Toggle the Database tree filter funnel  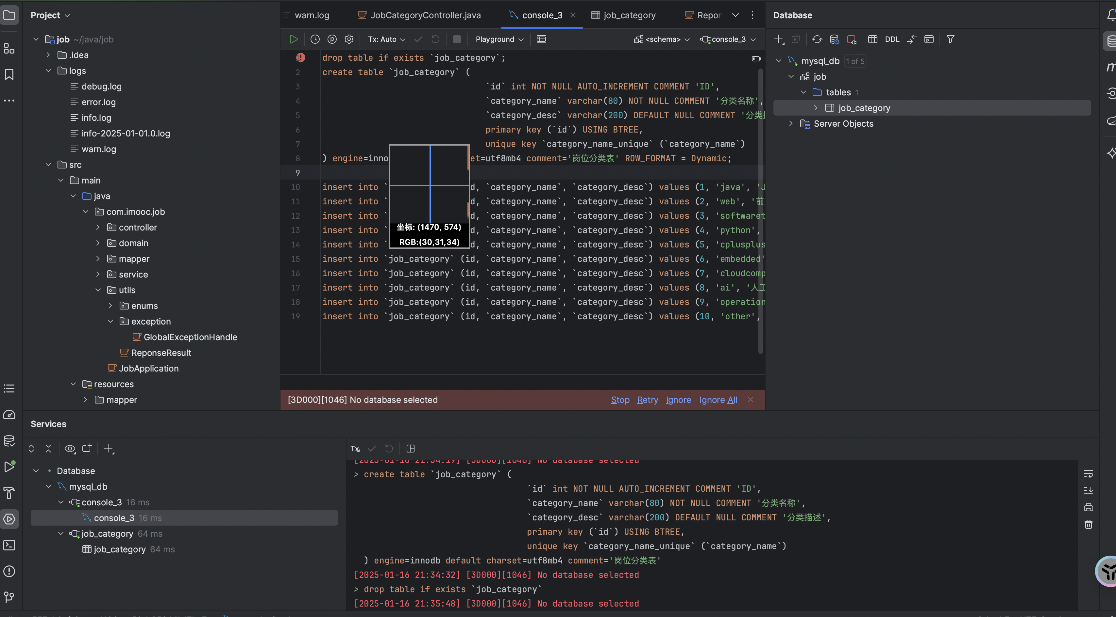951,40
